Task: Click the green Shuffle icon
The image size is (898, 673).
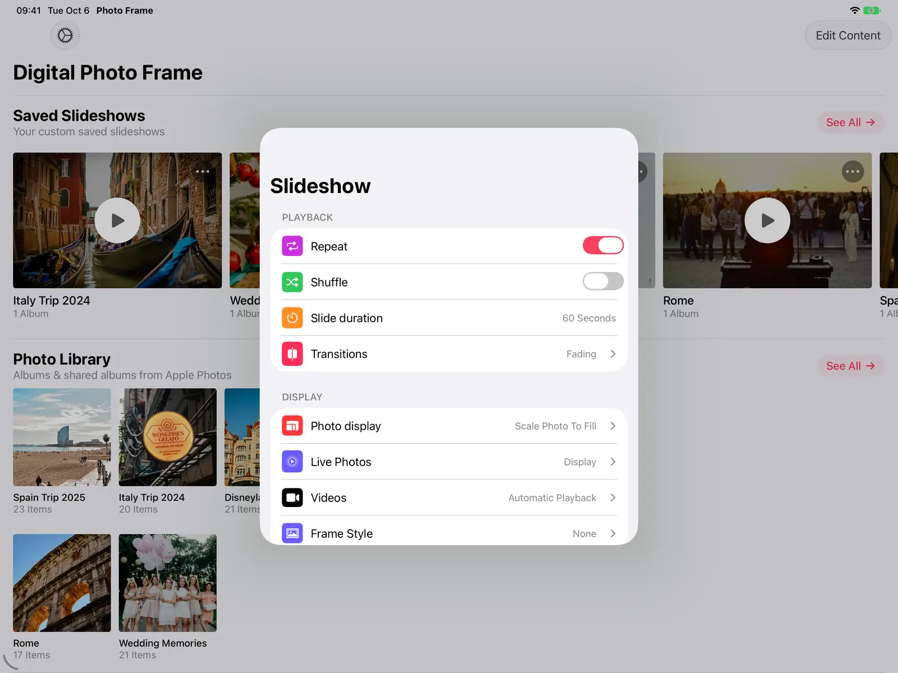Action: tap(292, 282)
